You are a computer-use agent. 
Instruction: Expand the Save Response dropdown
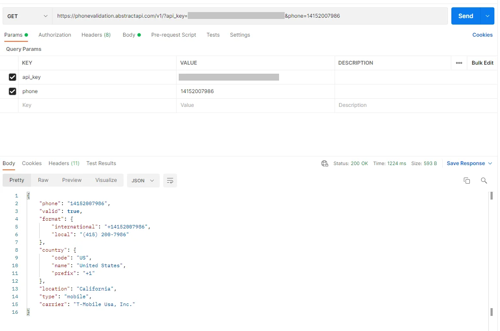click(x=469, y=163)
